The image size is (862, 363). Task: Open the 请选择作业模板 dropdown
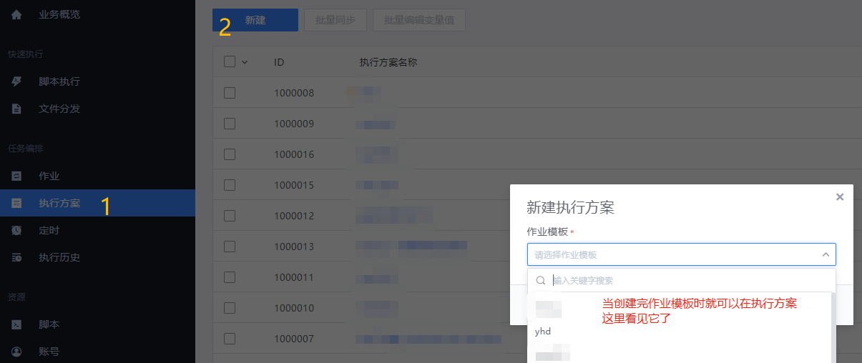pyautogui.click(x=681, y=254)
